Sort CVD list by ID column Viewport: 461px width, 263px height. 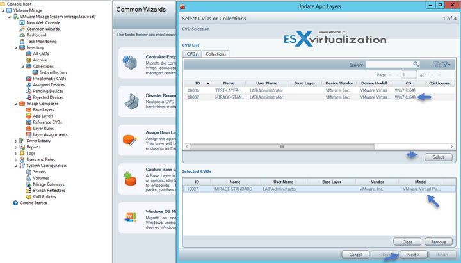pyautogui.click(x=198, y=83)
